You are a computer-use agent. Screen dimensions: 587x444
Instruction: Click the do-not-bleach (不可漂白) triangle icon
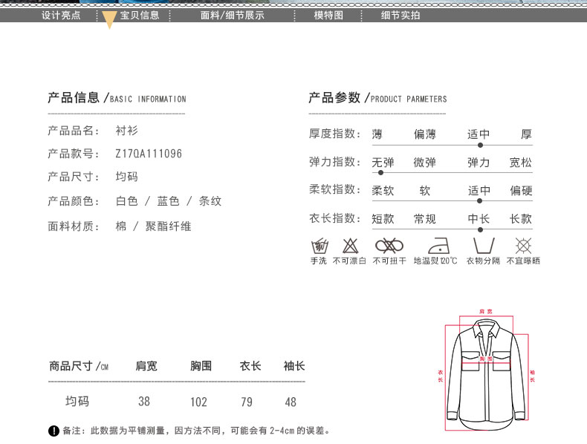coord(350,246)
